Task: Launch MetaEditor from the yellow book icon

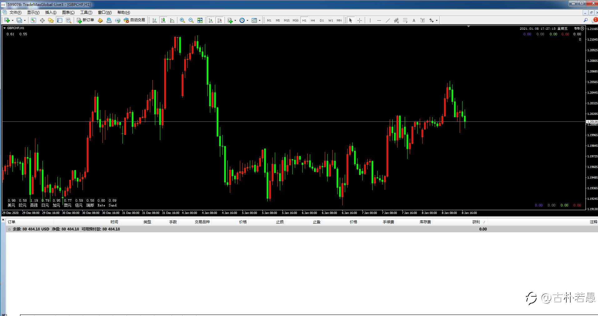Action: pos(100,20)
